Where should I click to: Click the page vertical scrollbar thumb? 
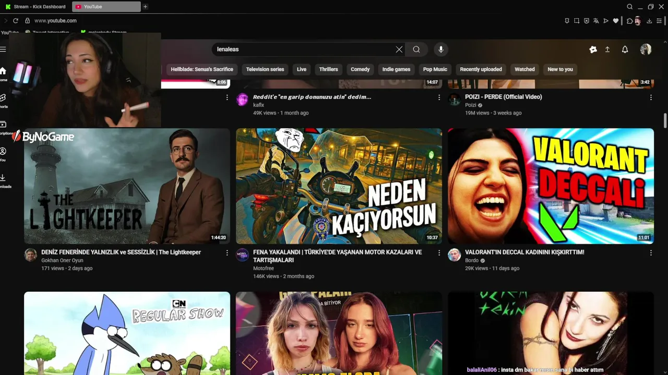[665, 120]
